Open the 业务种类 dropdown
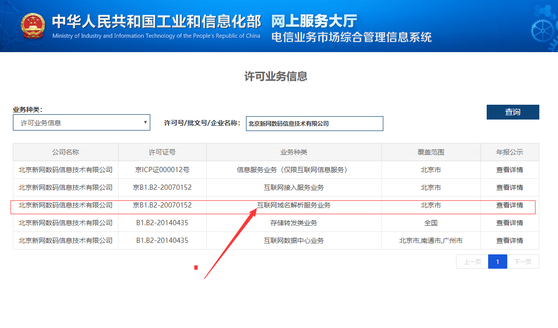The image size is (558, 328). point(81,122)
